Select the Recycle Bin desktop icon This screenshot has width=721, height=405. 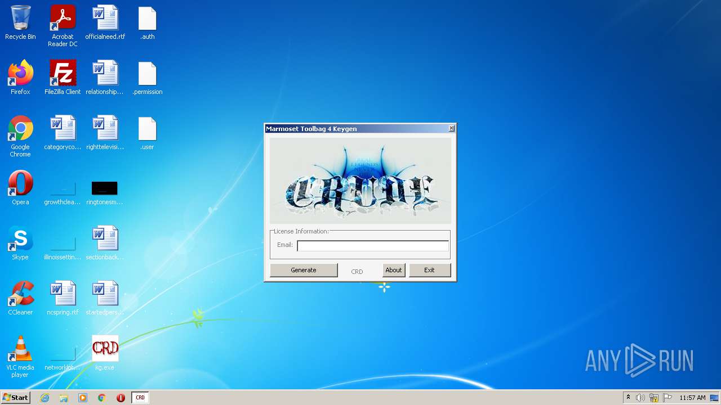20,23
